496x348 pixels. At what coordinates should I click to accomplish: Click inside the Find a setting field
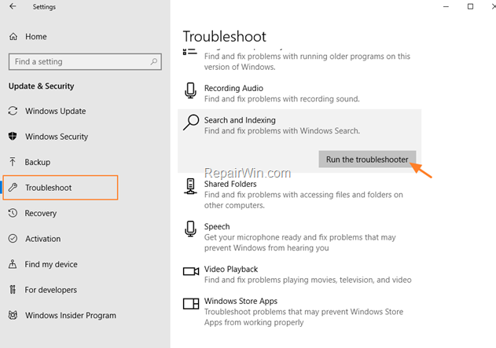click(x=85, y=61)
